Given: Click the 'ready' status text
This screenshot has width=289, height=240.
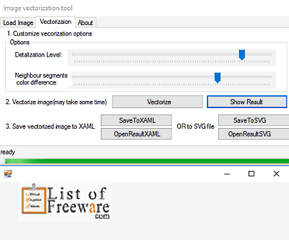Looking at the screenshot, I should click(x=8, y=152).
